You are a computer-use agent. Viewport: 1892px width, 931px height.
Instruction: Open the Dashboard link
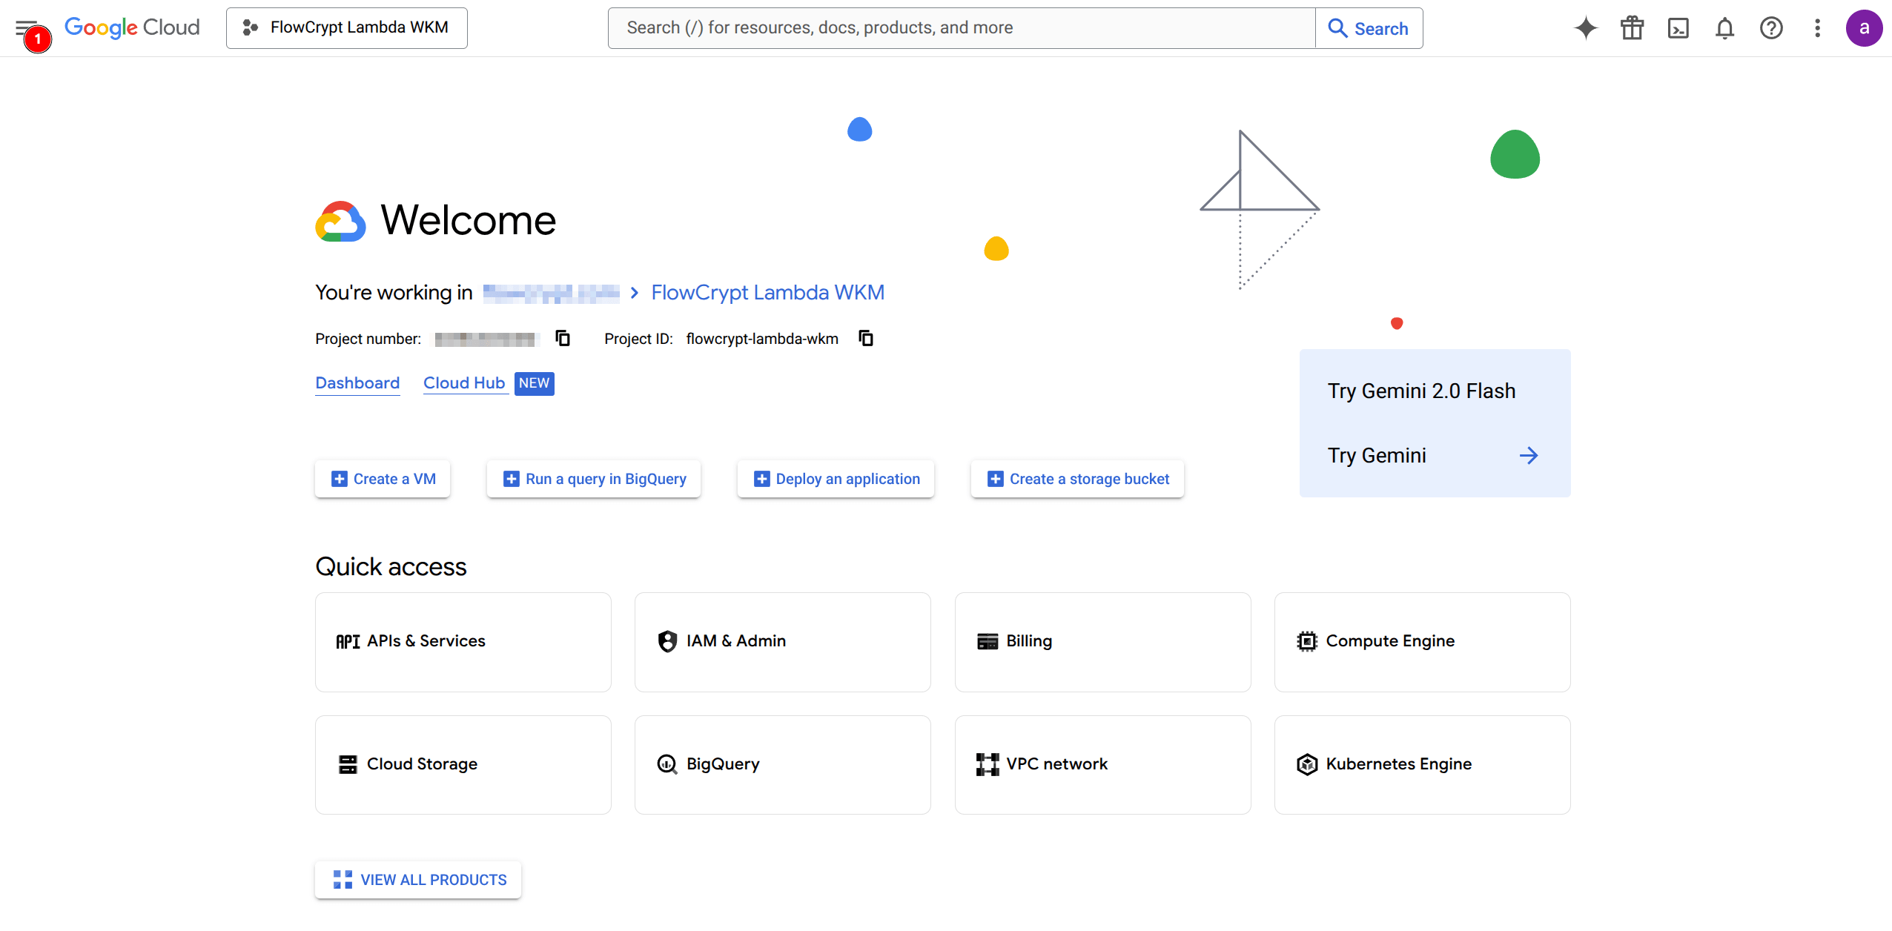(x=357, y=383)
